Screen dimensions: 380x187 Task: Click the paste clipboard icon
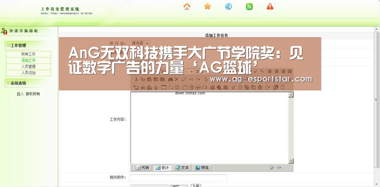[149, 79]
